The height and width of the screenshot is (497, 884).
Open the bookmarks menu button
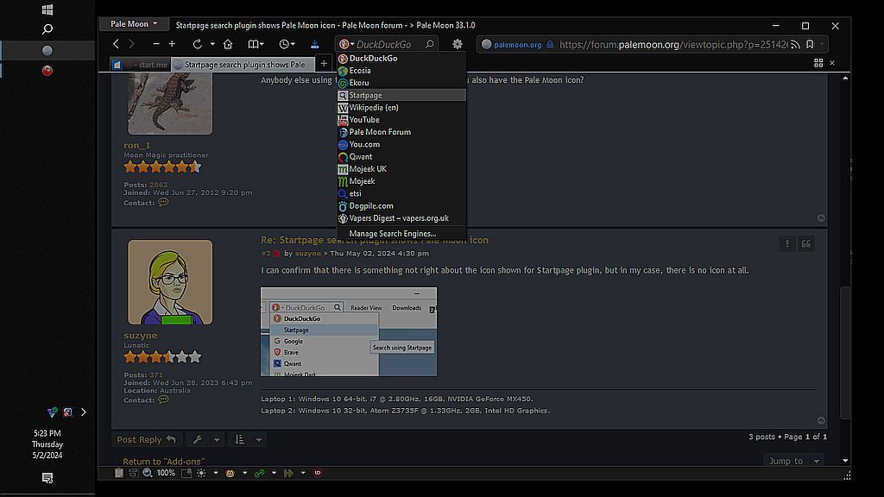[256, 44]
